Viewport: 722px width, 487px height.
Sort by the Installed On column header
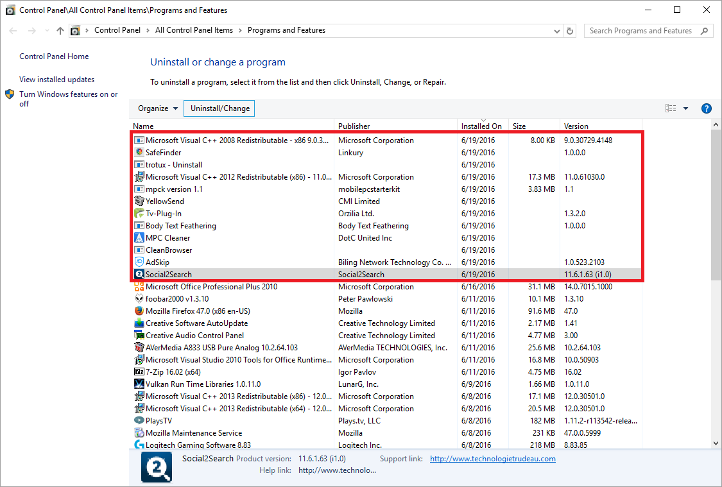click(481, 126)
